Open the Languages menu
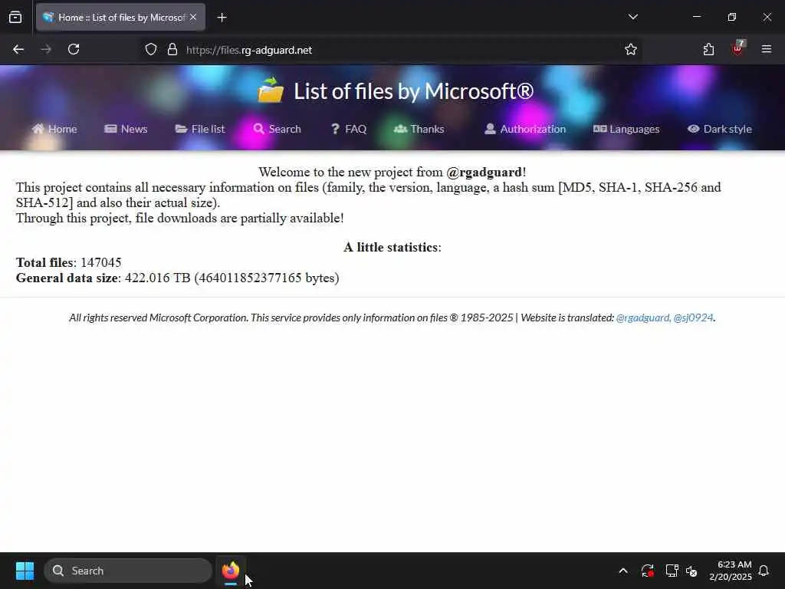The width and height of the screenshot is (785, 589). coord(626,129)
